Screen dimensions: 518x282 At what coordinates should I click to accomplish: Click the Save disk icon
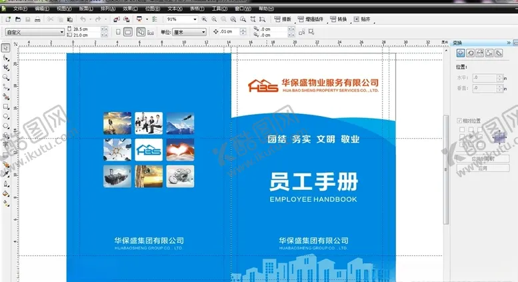(28, 19)
